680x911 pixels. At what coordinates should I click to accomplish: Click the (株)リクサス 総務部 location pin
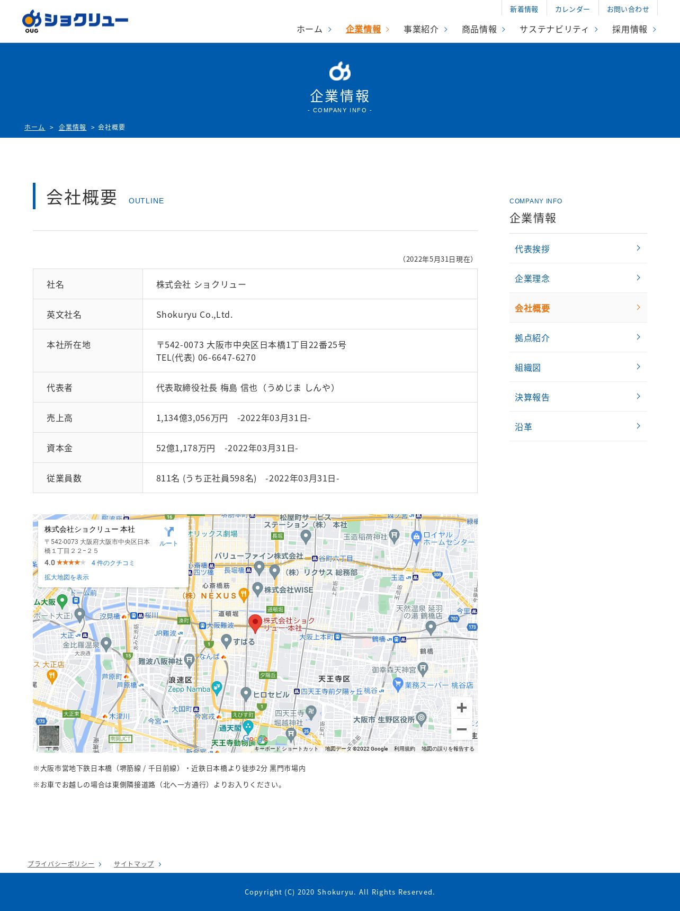pyautogui.click(x=274, y=571)
